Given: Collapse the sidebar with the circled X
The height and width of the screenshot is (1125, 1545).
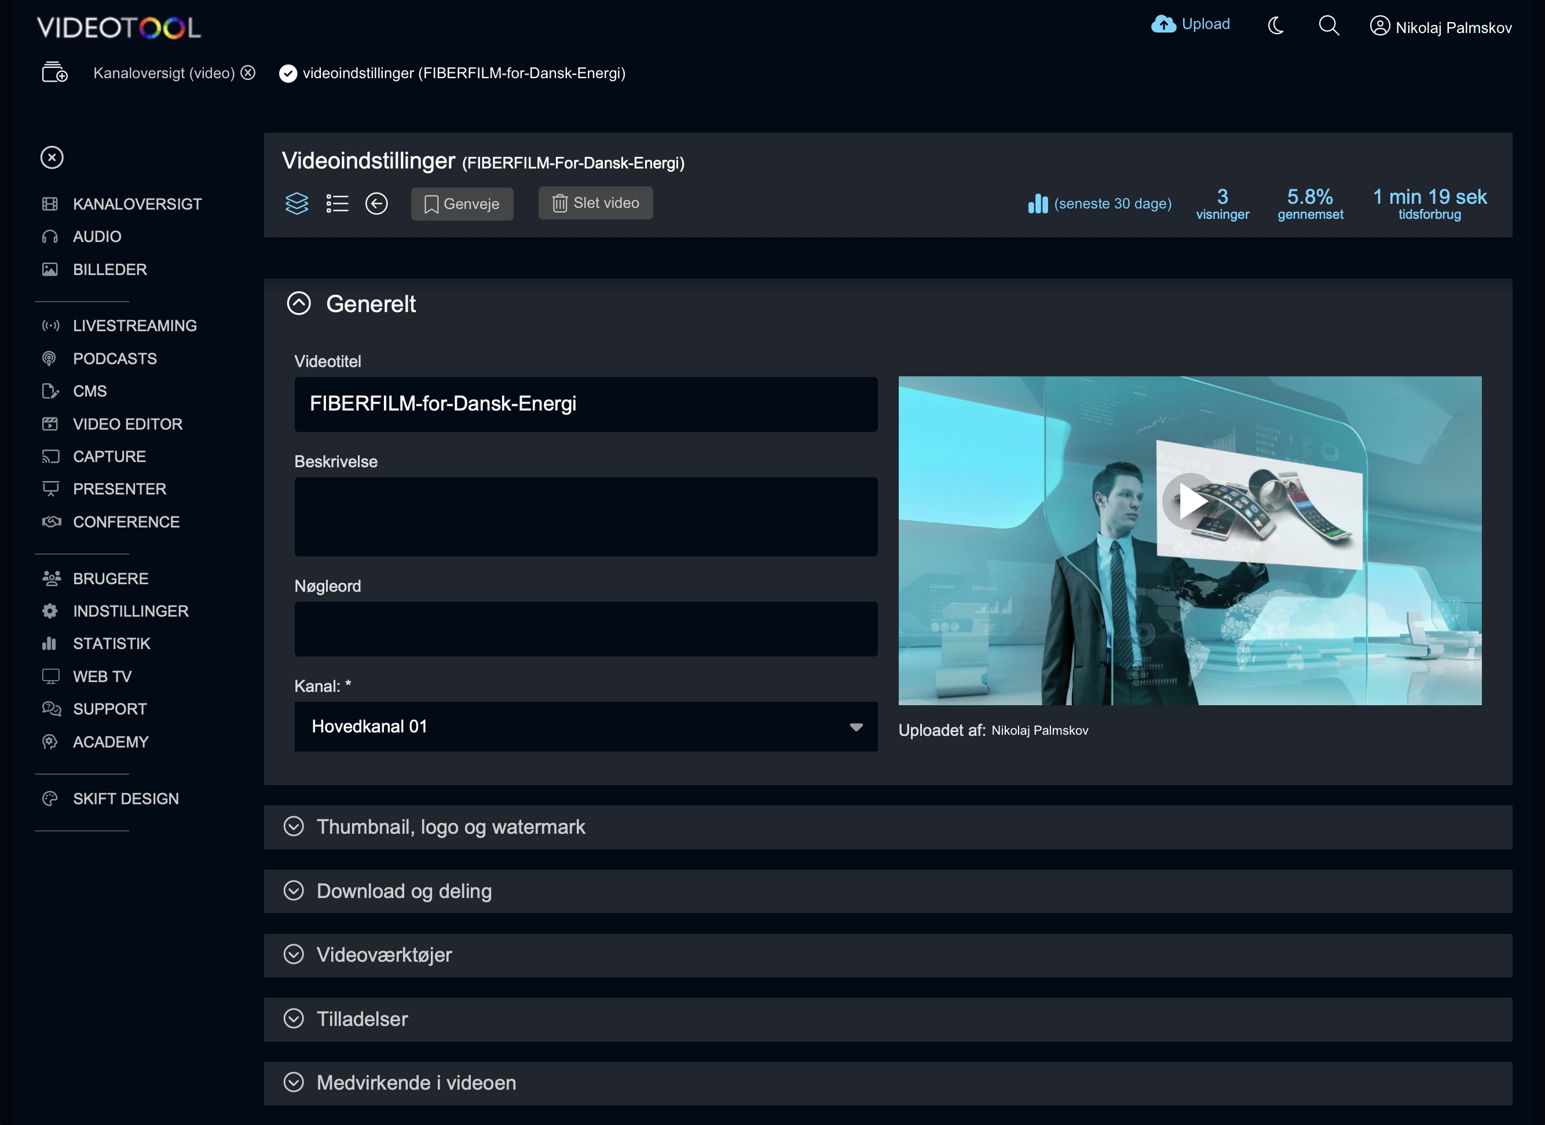Looking at the screenshot, I should point(52,157).
